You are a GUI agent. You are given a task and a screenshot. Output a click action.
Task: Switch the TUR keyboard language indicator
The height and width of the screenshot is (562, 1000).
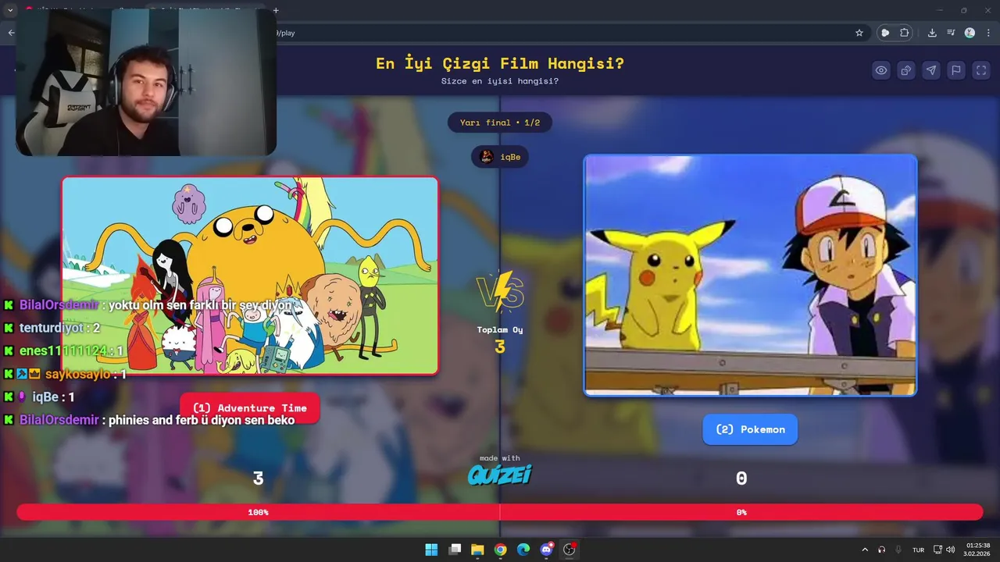tap(919, 550)
